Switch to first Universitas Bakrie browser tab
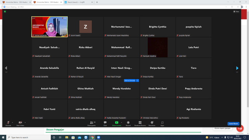This screenshot has width=249, height=140. pos(16,2)
